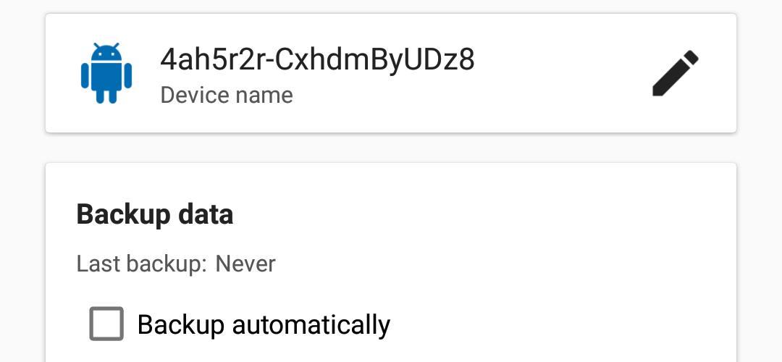Screen dimensions: 782x362
Task: Click the Android mascot in device card
Action: (x=106, y=73)
